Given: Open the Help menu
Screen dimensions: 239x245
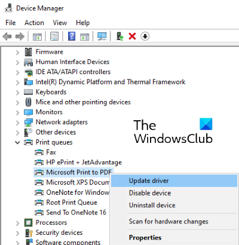Looking at the screenshot, I should (x=83, y=23).
